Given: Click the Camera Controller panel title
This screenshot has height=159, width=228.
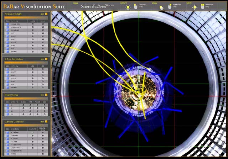Looking at the screenshot, I should (14, 122).
